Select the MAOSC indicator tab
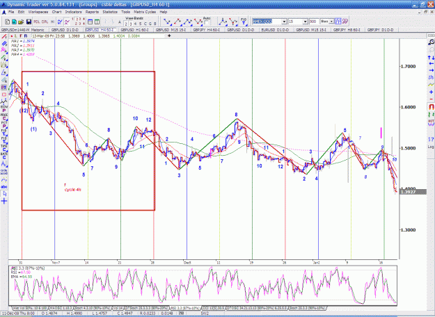This screenshot has height=317, width=435. point(60,308)
